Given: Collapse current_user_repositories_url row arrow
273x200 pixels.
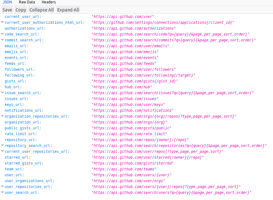Looking at the screenshot, I should tap(2, 152).
